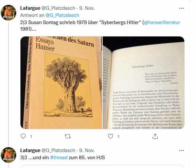Image resolution: width=196 pixels, height=168 pixels.
Task: Open more options on 3|3 tweet
Action: (181, 150)
